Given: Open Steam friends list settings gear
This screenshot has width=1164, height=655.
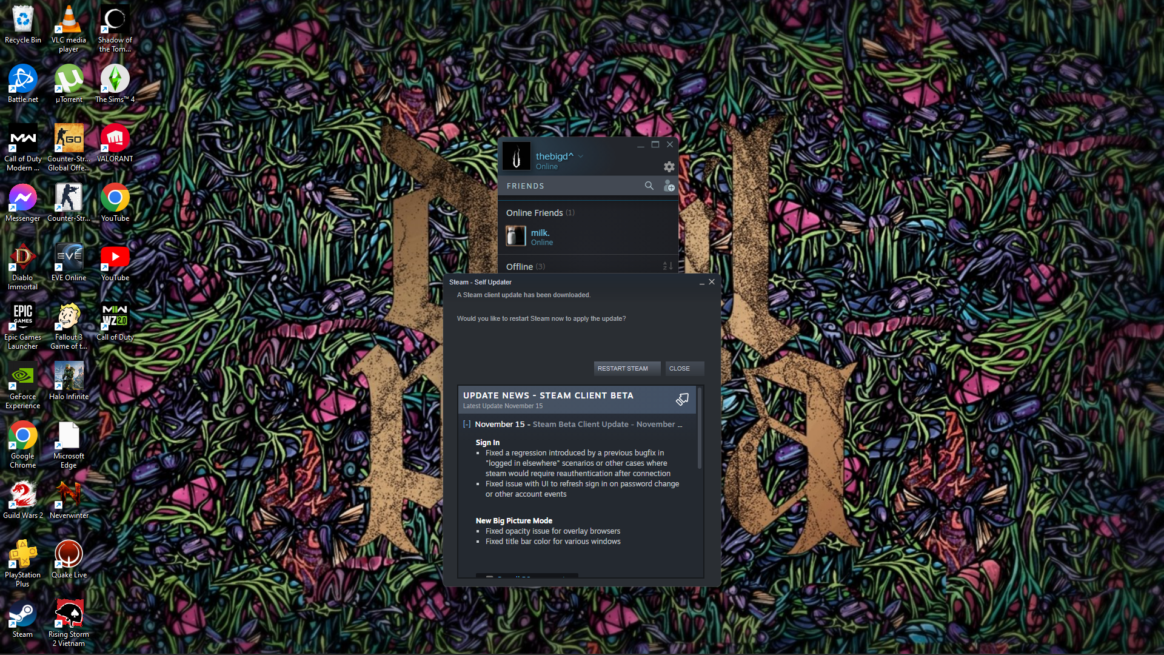Looking at the screenshot, I should 669,167.
